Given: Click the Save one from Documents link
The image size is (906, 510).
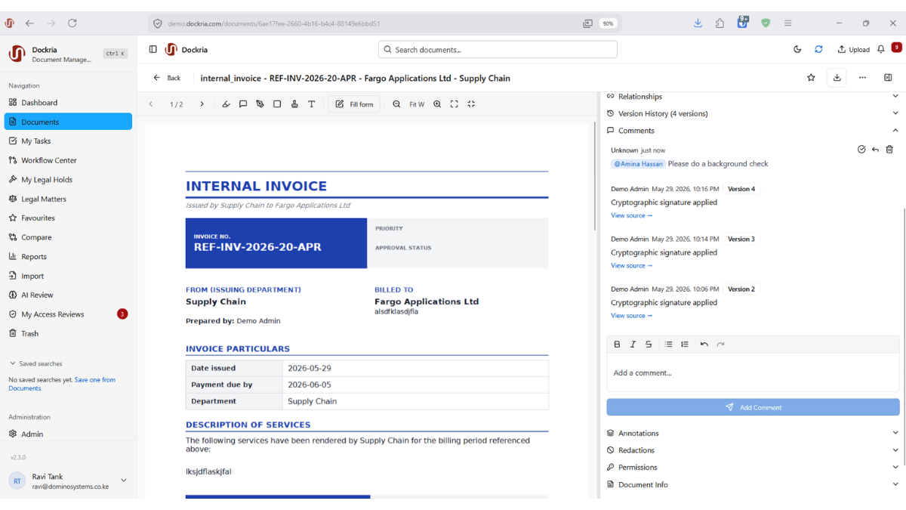Looking at the screenshot, I should click(x=62, y=384).
